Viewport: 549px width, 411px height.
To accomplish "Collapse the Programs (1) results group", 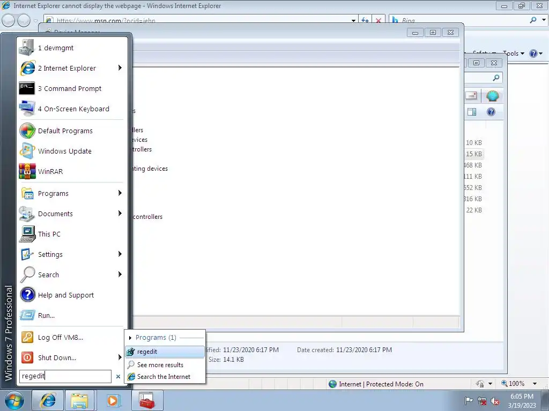I will (x=130, y=338).
